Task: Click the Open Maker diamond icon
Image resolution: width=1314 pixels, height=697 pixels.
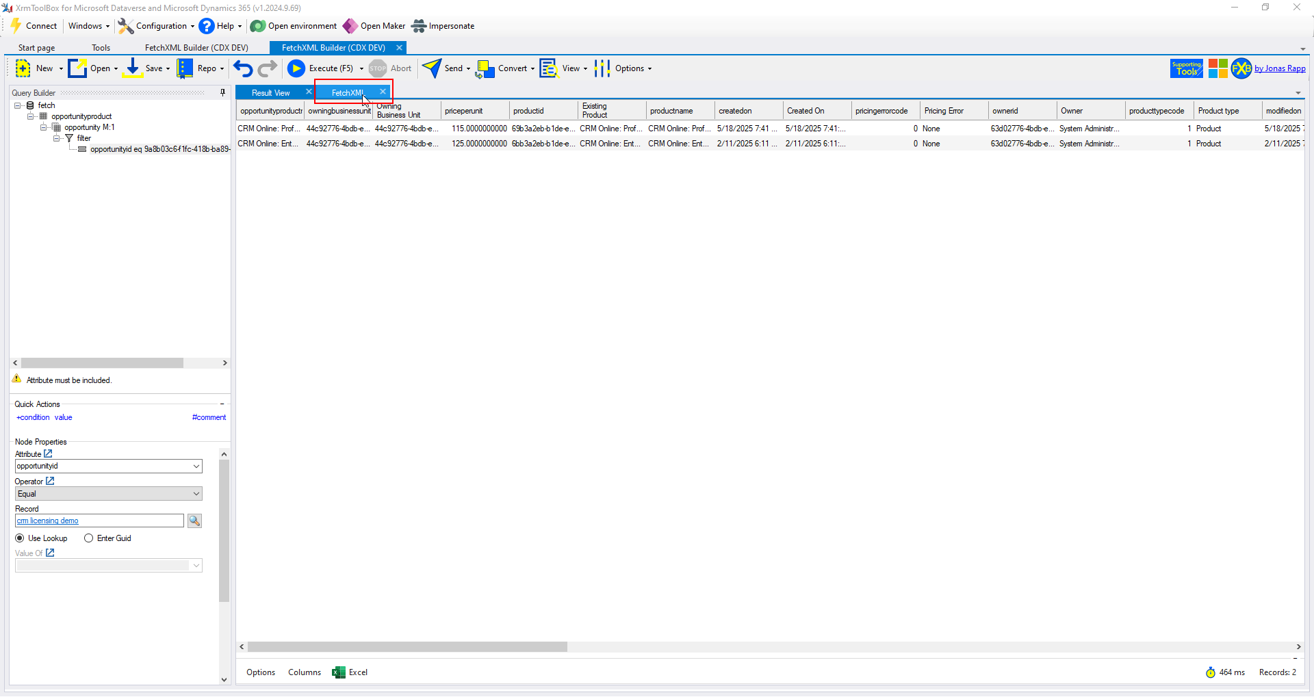Action: point(350,26)
